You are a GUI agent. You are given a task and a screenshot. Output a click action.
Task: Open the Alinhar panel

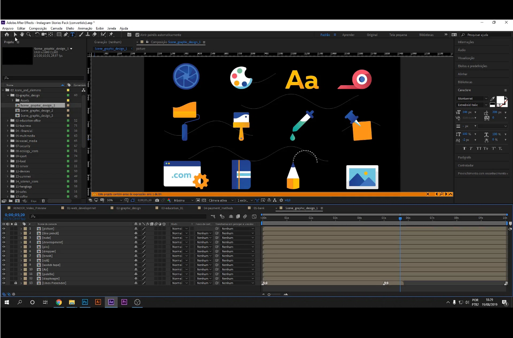pos(463,74)
